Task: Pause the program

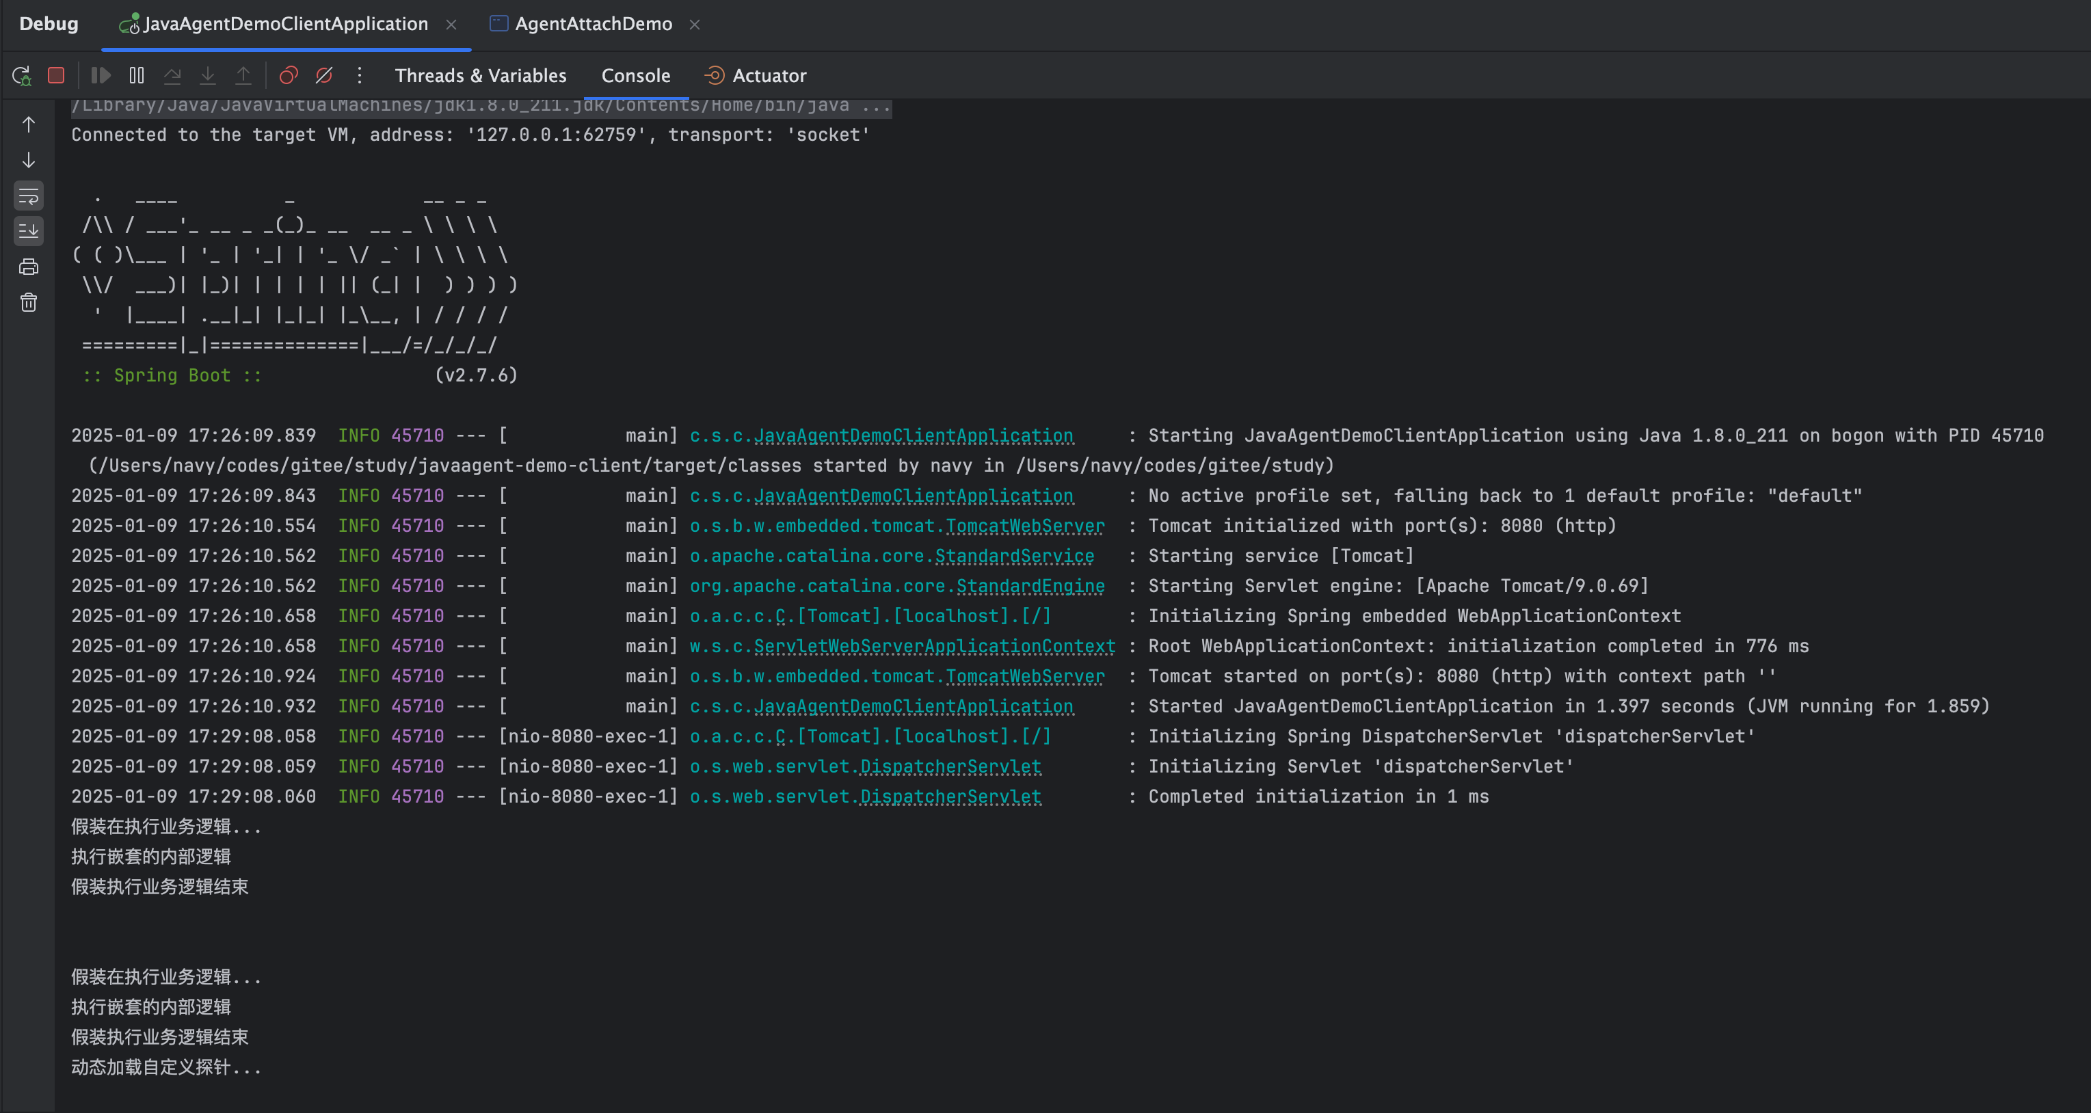Action: tap(136, 75)
